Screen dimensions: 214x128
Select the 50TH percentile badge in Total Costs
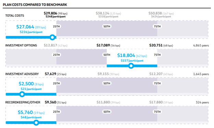[107, 26]
